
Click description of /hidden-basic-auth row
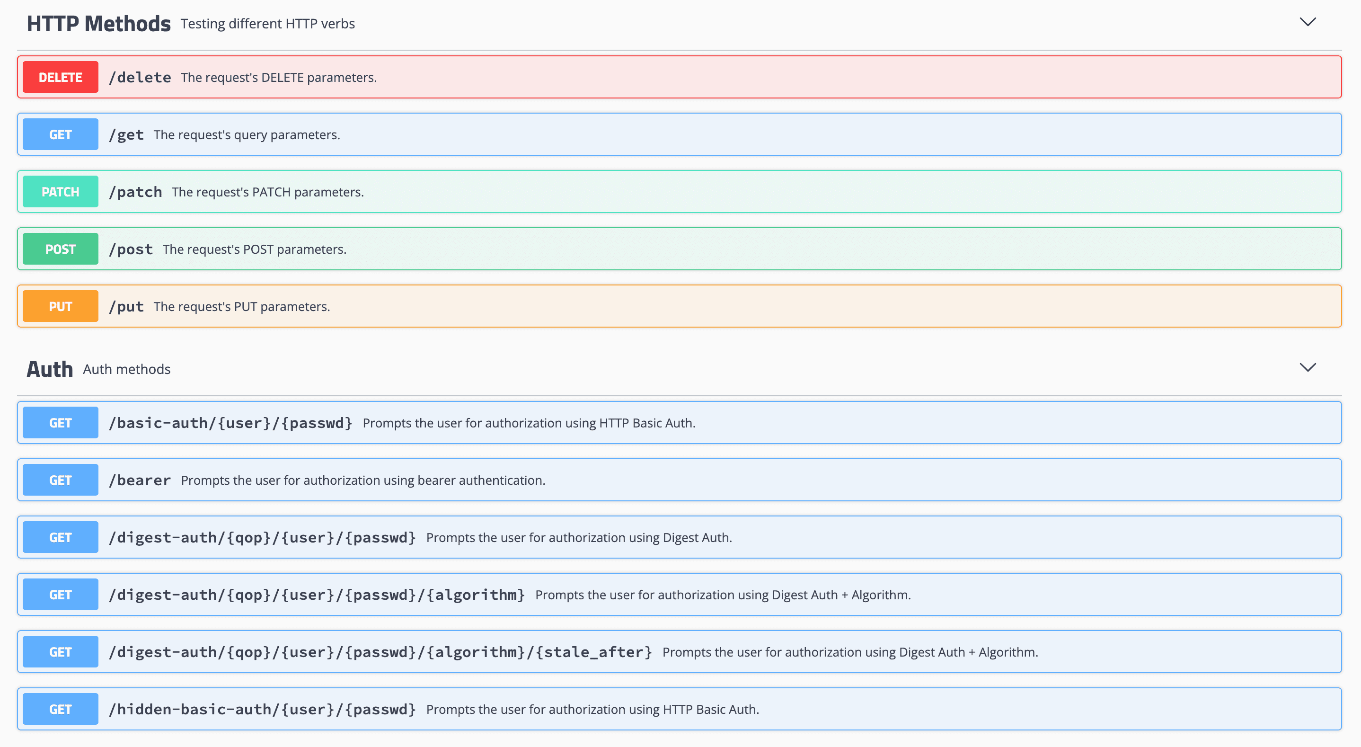pyautogui.click(x=593, y=710)
